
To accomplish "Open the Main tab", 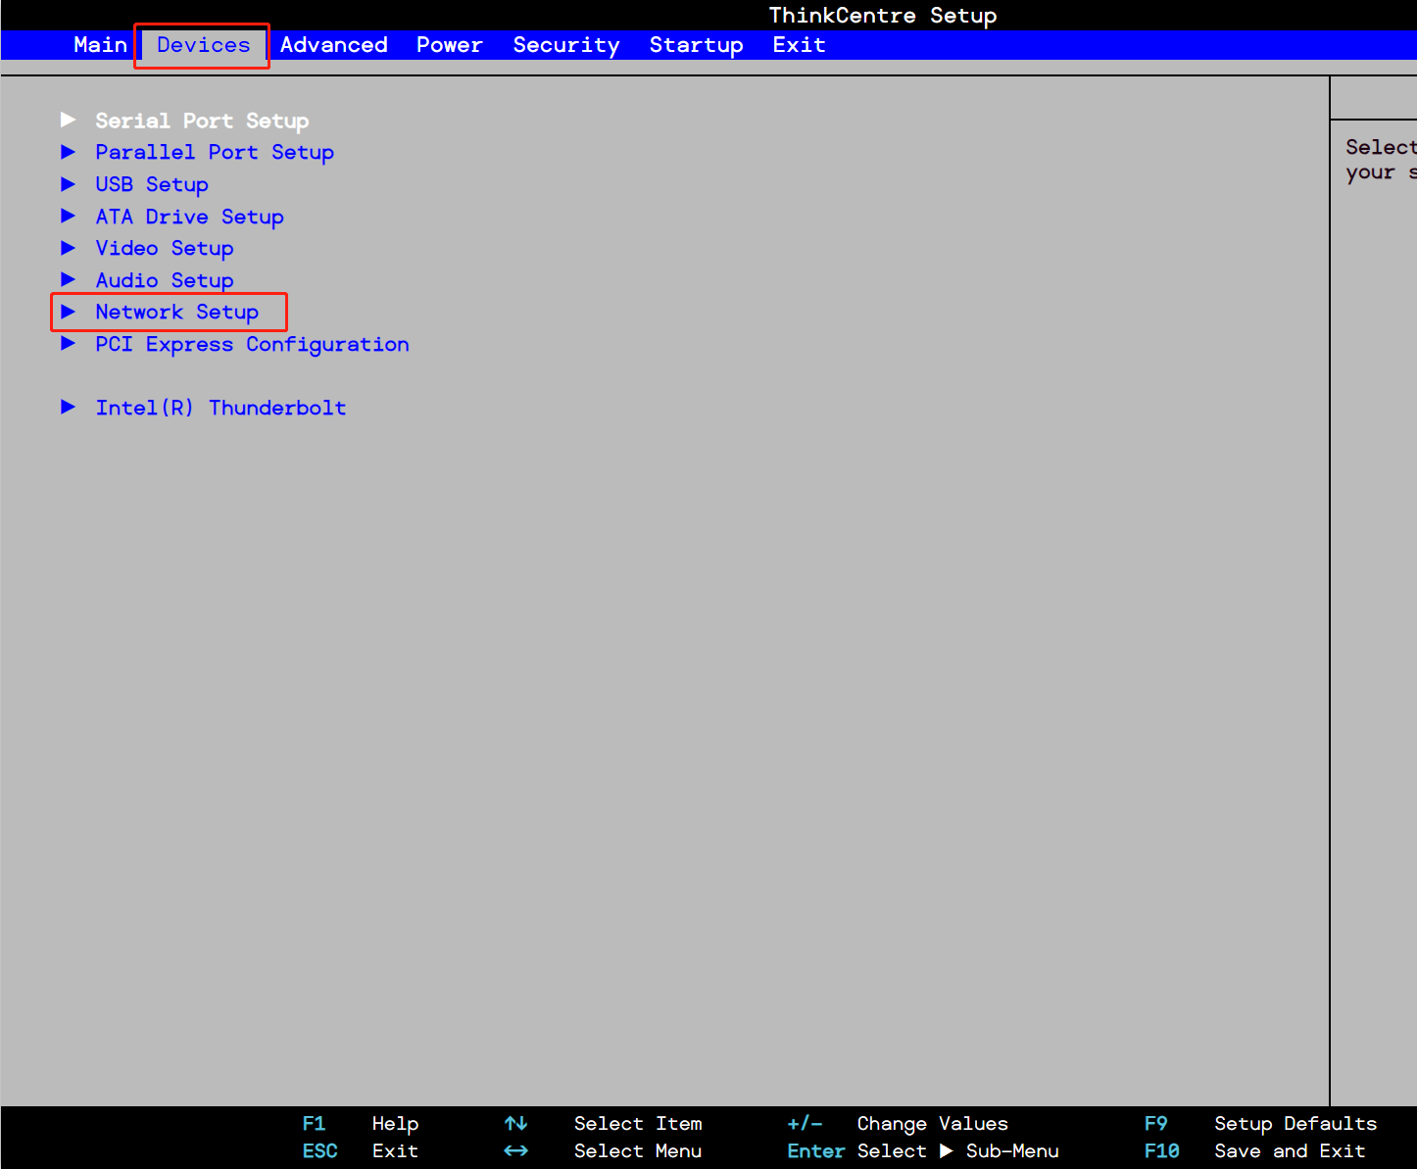I will 100,45.
